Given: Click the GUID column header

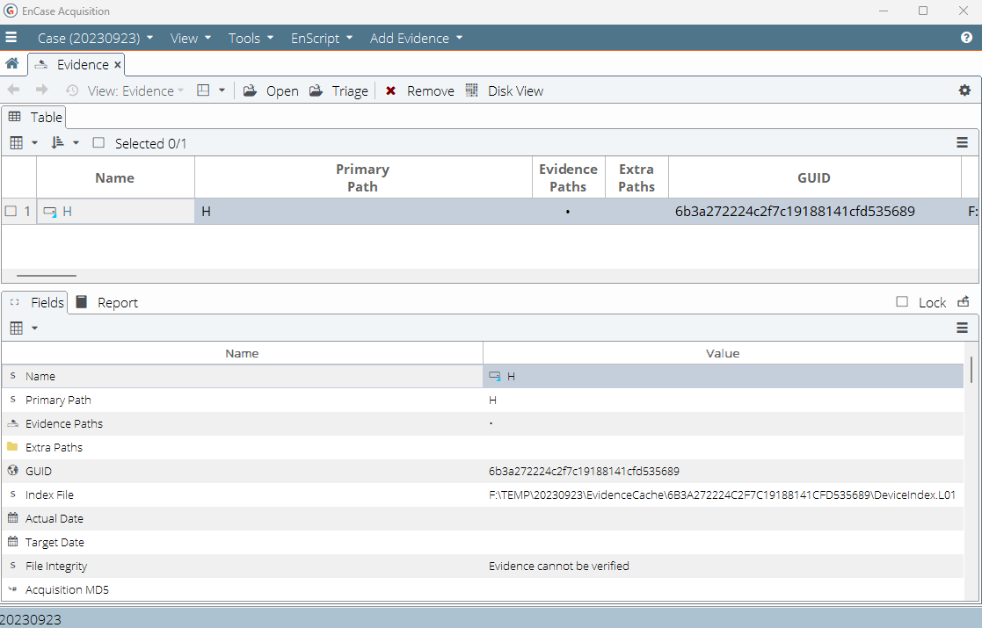Looking at the screenshot, I should pyautogui.click(x=813, y=177).
